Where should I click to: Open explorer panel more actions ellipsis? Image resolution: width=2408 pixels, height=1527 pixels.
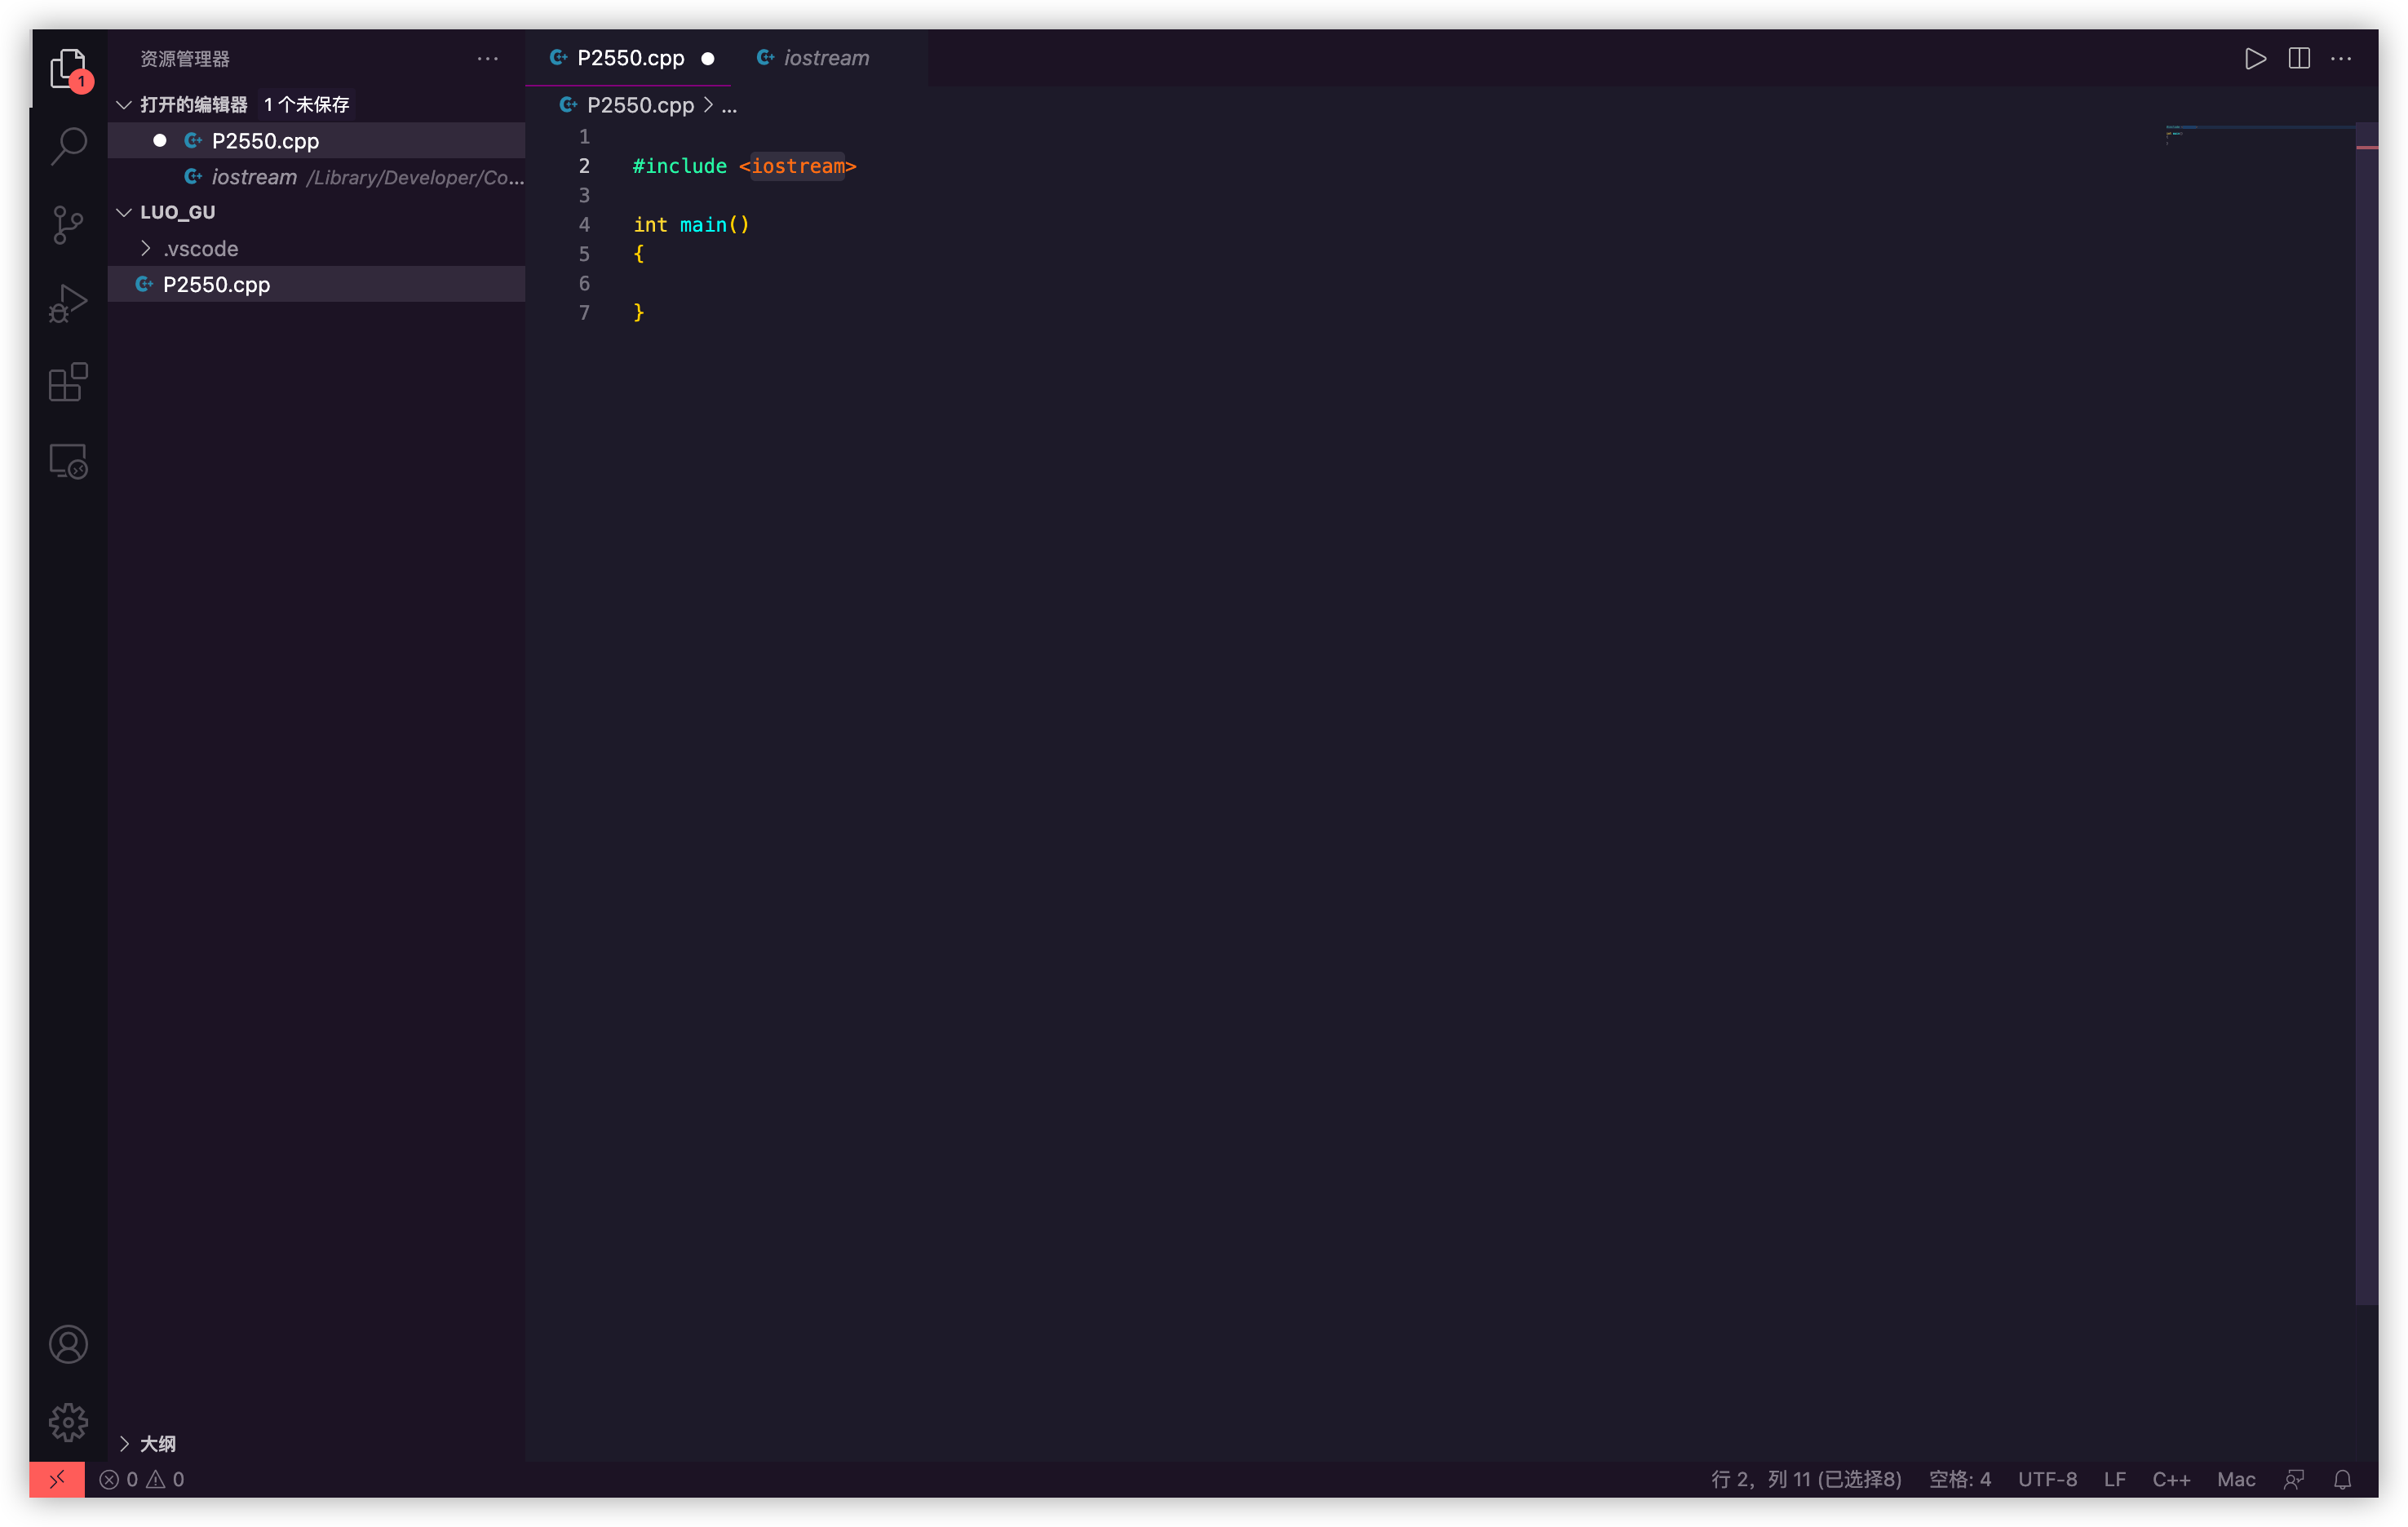[488, 58]
